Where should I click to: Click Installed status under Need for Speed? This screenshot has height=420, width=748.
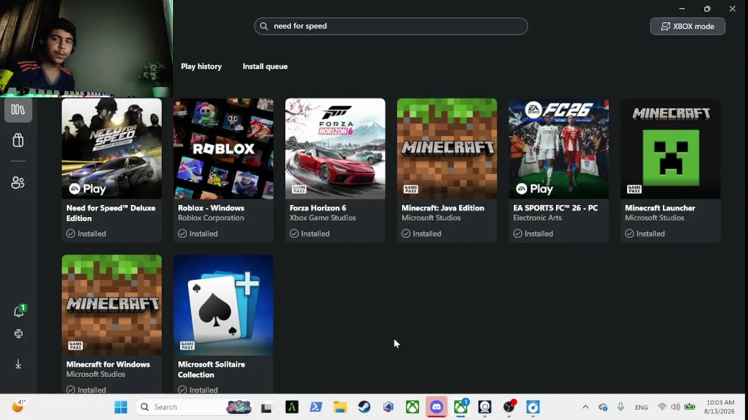pos(86,233)
